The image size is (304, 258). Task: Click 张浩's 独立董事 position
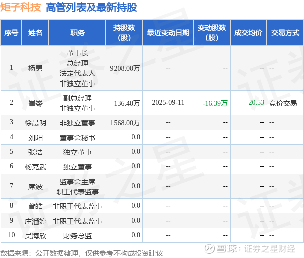[x=78, y=152]
